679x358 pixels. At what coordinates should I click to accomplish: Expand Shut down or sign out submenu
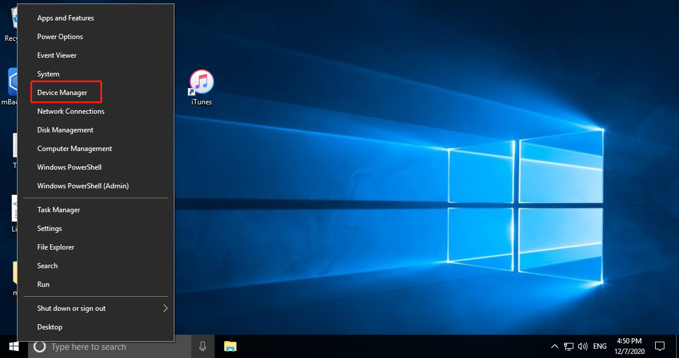pyautogui.click(x=96, y=308)
